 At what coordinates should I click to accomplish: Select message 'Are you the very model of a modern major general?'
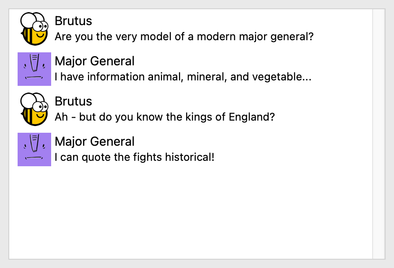coord(184,36)
